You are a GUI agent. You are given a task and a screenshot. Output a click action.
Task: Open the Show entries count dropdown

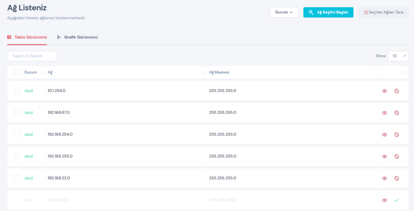click(398, 56)
